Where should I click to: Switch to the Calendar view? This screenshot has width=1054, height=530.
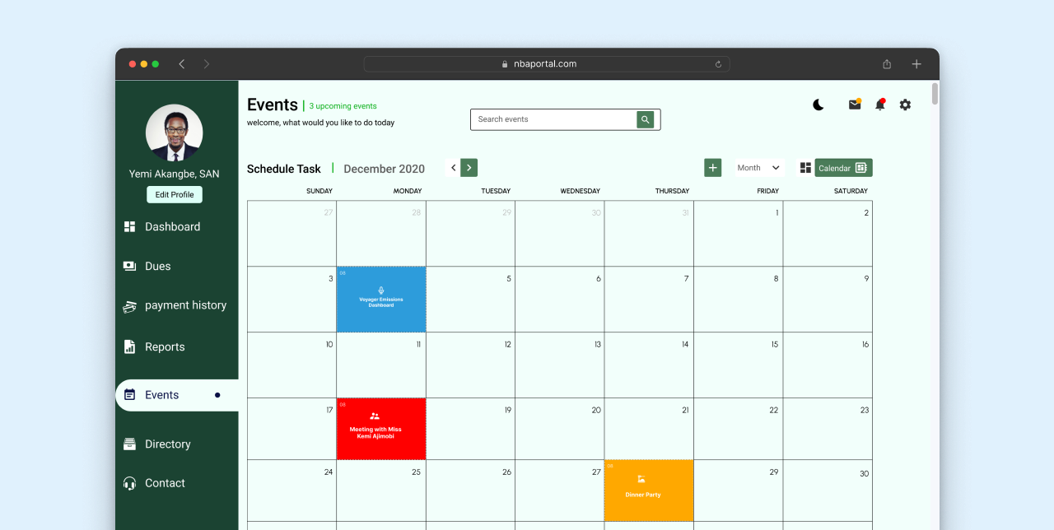click(x=843, y=168)
